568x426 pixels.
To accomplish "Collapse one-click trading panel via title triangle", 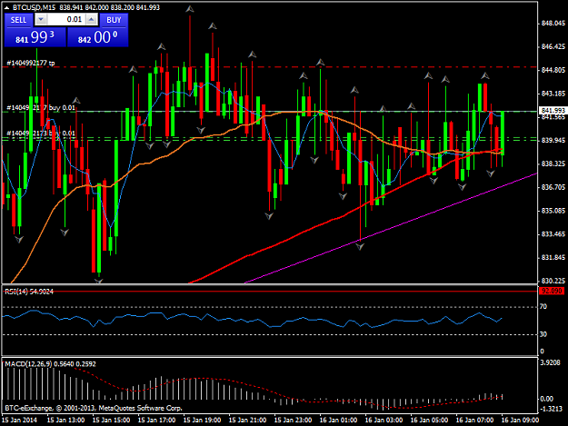I will coord(6,7).
